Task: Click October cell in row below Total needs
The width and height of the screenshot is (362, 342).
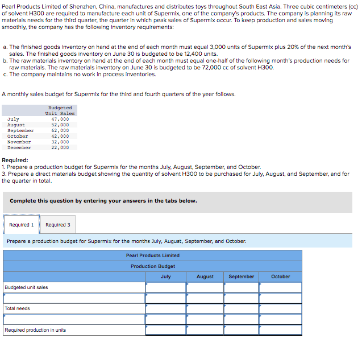Action: (281, 319)
